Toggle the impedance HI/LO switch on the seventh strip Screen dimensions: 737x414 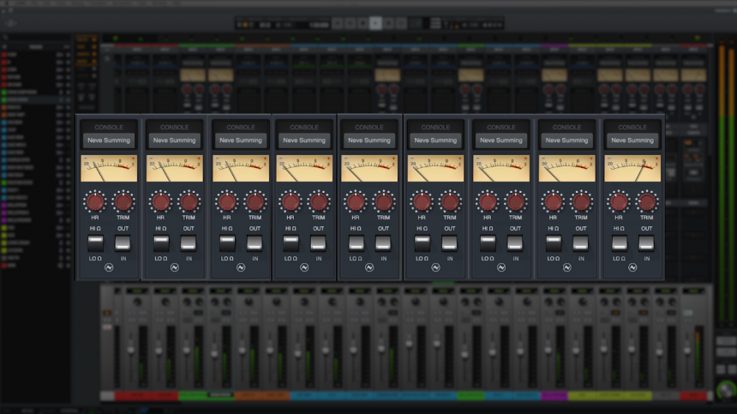(488, 243)
